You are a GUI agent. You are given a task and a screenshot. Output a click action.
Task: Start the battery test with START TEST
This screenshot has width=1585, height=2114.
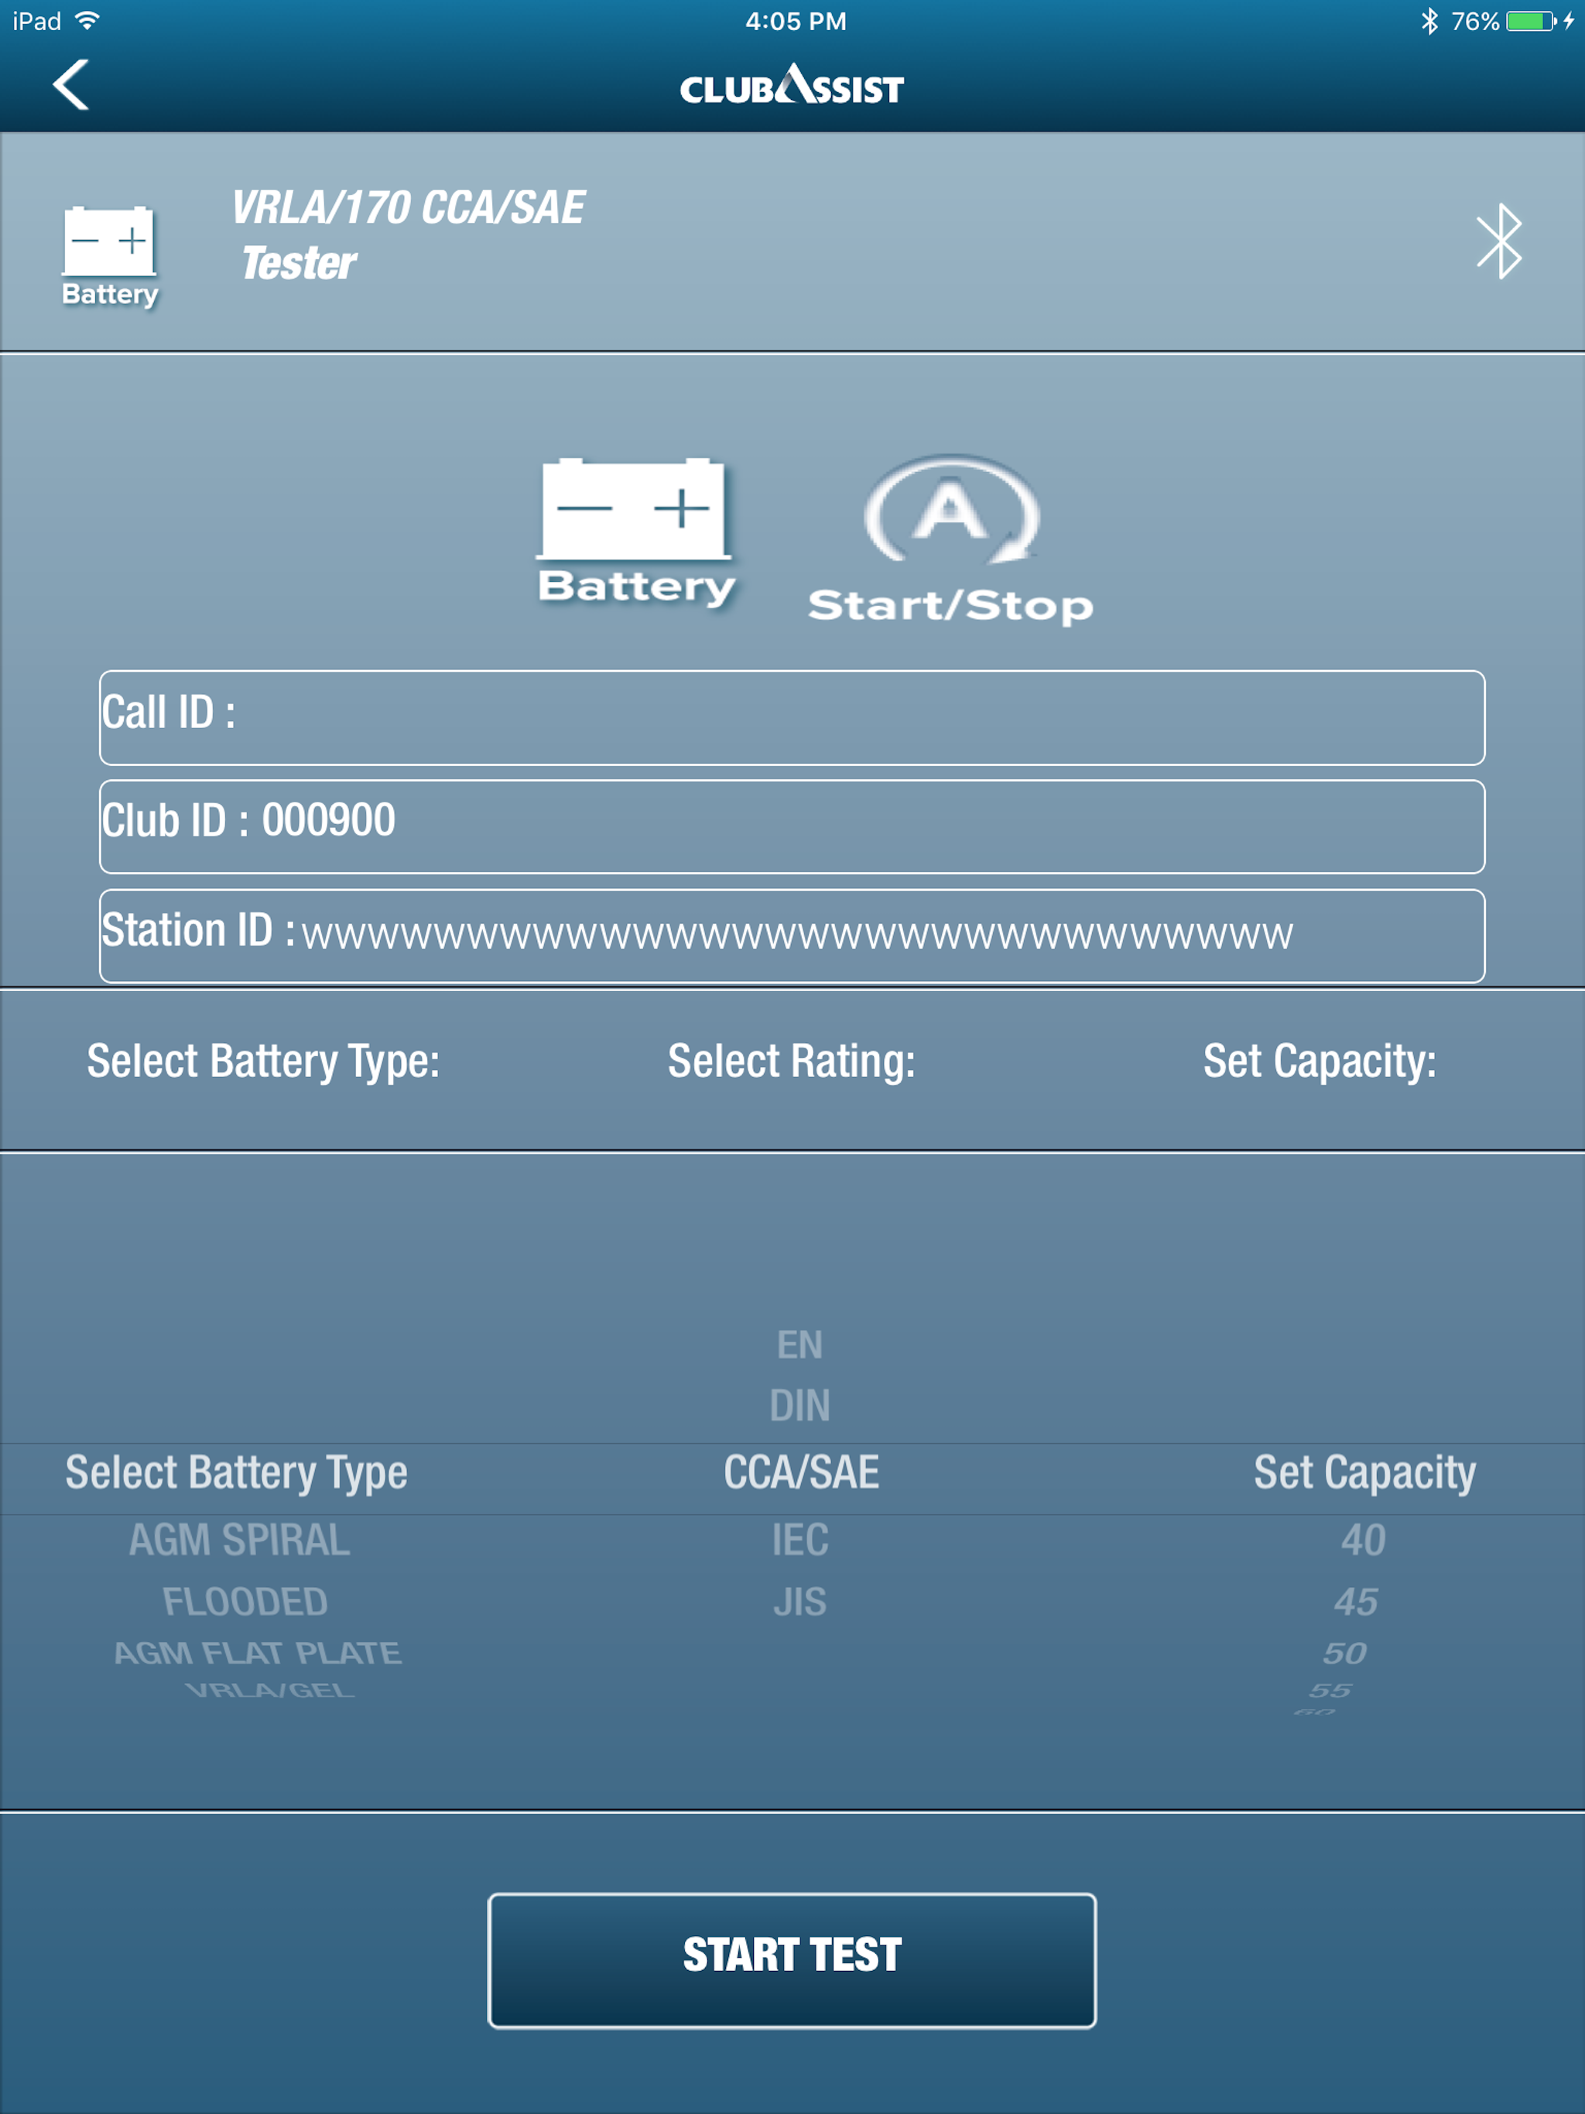pyautogui.click(x=792, y=1959)
